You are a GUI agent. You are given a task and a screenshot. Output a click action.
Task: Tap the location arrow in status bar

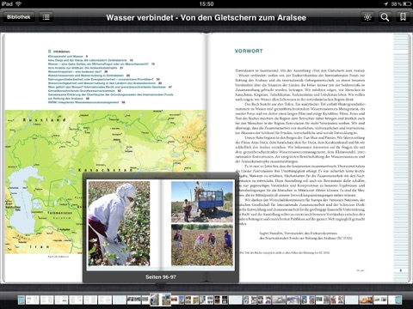[385, 3]
